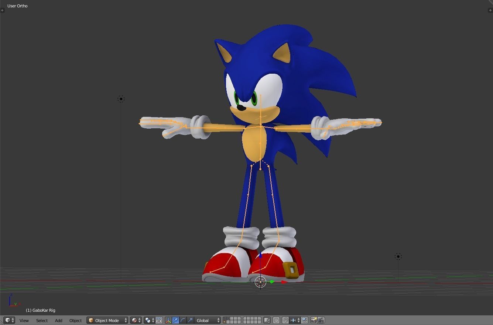The width and height of the screenshot is (493, 325).
Task: Open the snap element type dropdown
Action: 295,320
